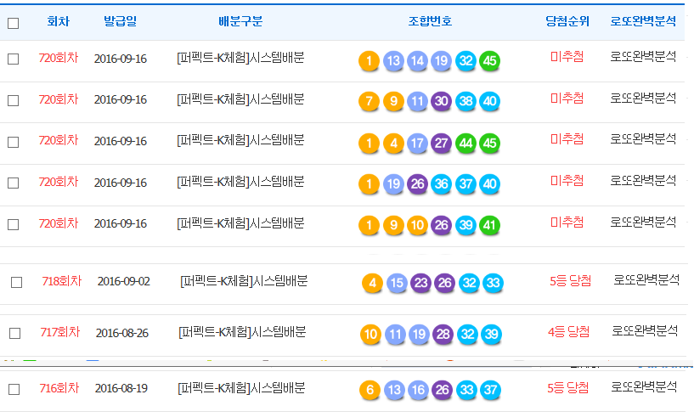Screen dimensions: 694x417
Task: Click the 4등 당첨 result text
Action: pos(568,331)
